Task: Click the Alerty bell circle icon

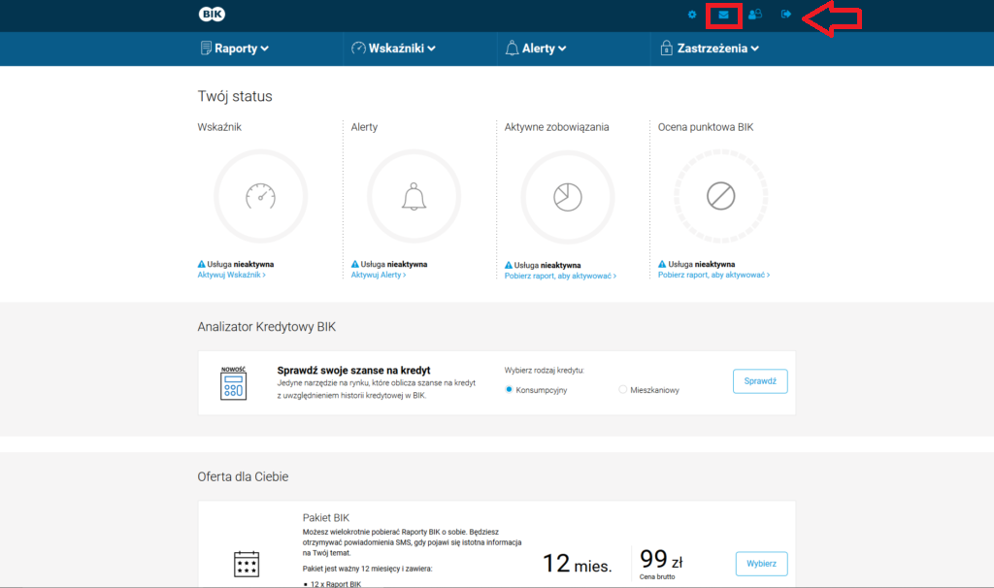Action: click(414, 196)
